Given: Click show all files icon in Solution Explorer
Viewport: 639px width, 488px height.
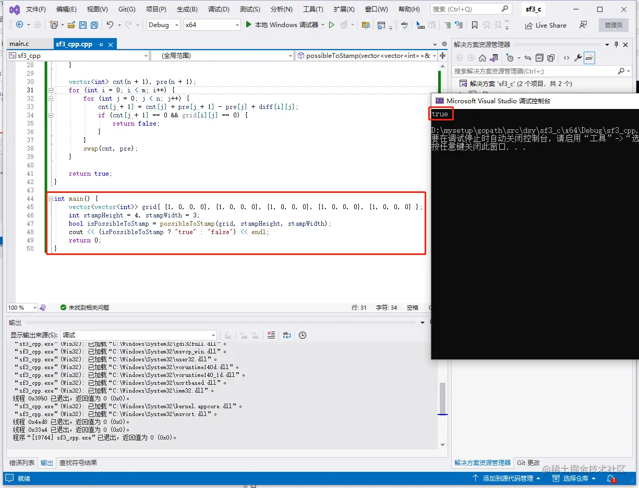Looking at the screenshot, I should tap(551, 58).
